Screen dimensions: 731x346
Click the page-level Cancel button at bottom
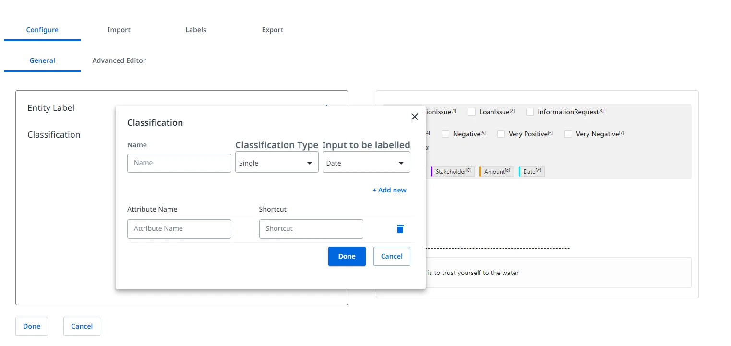82,326
